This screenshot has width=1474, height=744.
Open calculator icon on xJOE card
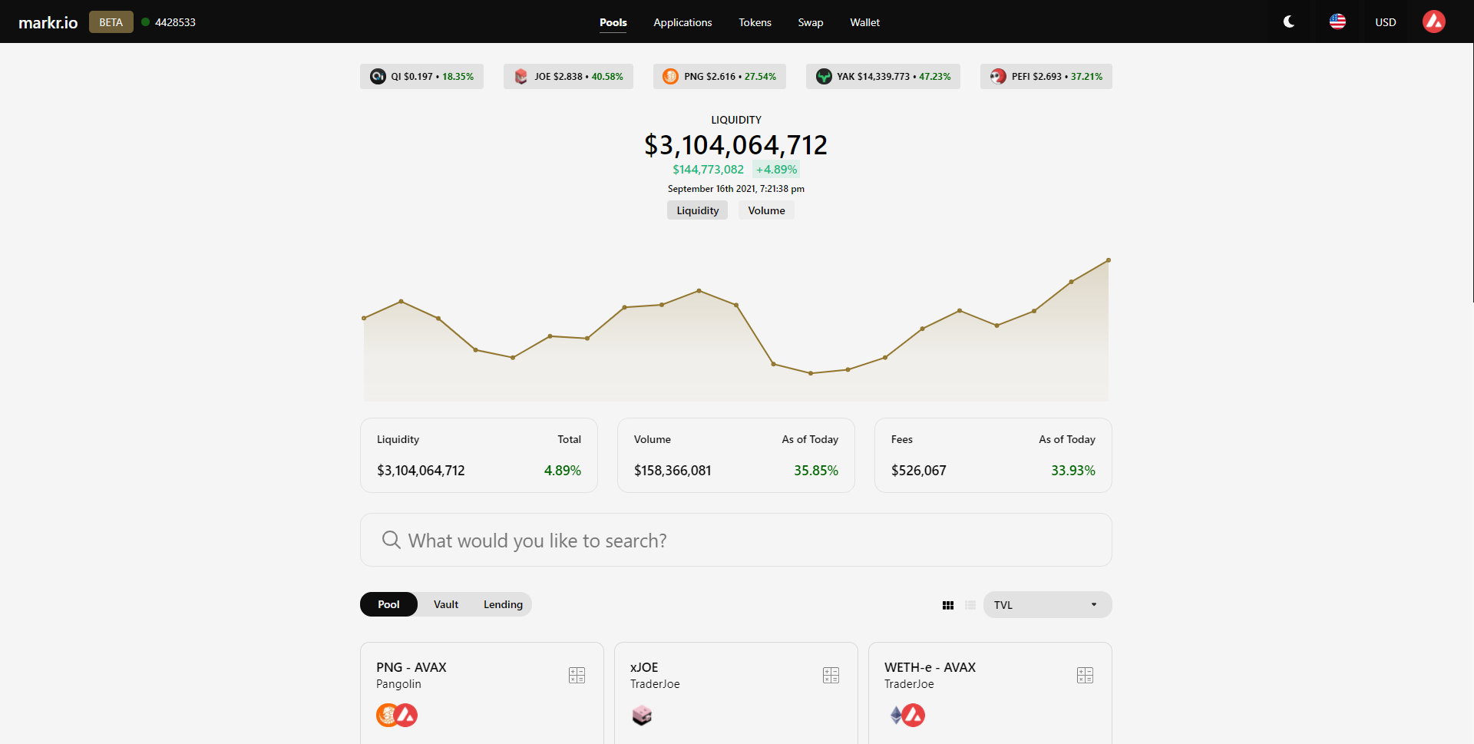pos(831,675)
